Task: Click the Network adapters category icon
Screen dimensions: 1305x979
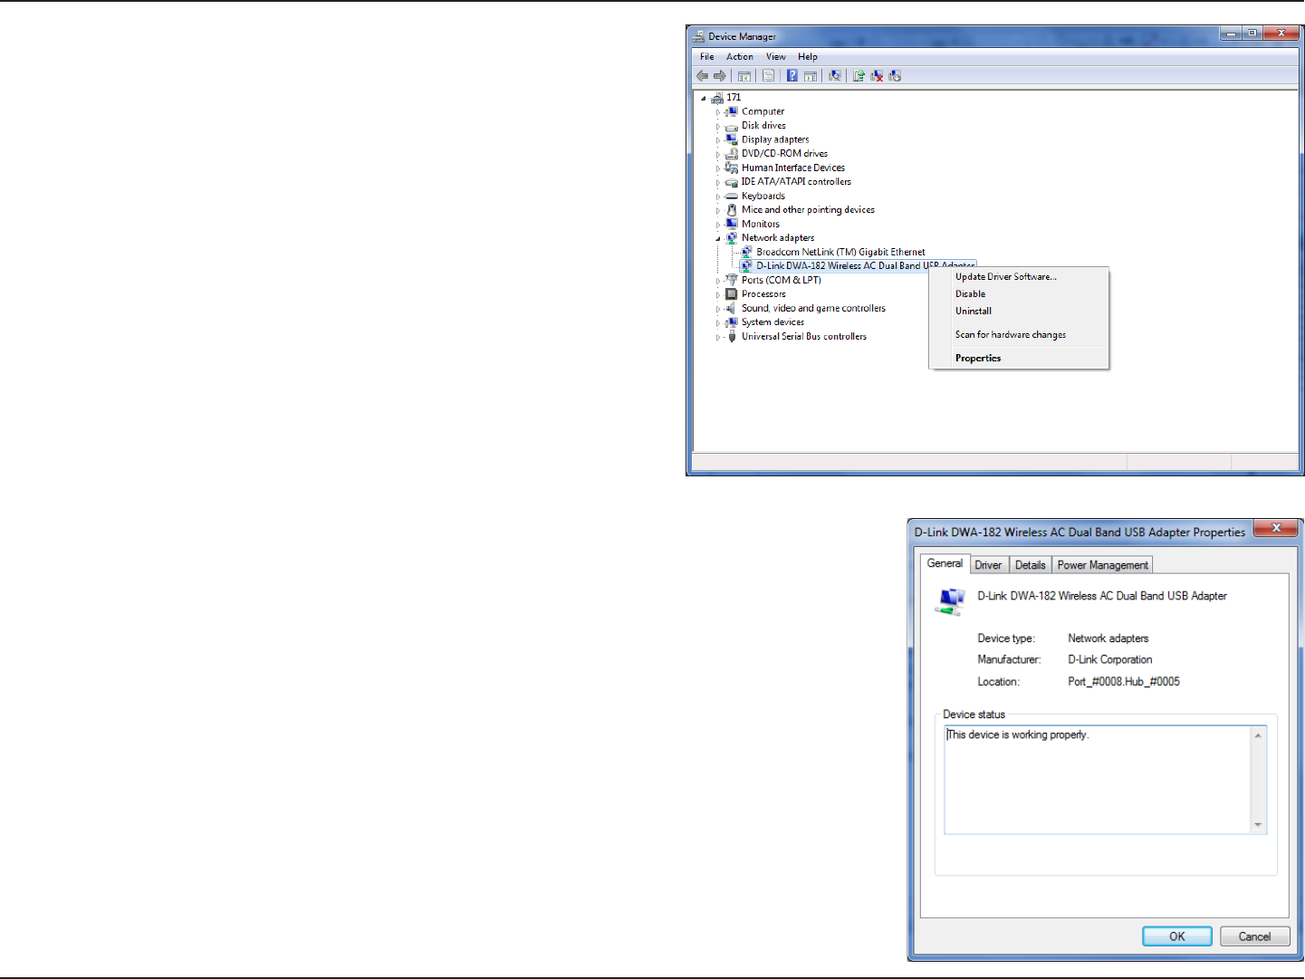Action: click(732, 238)
